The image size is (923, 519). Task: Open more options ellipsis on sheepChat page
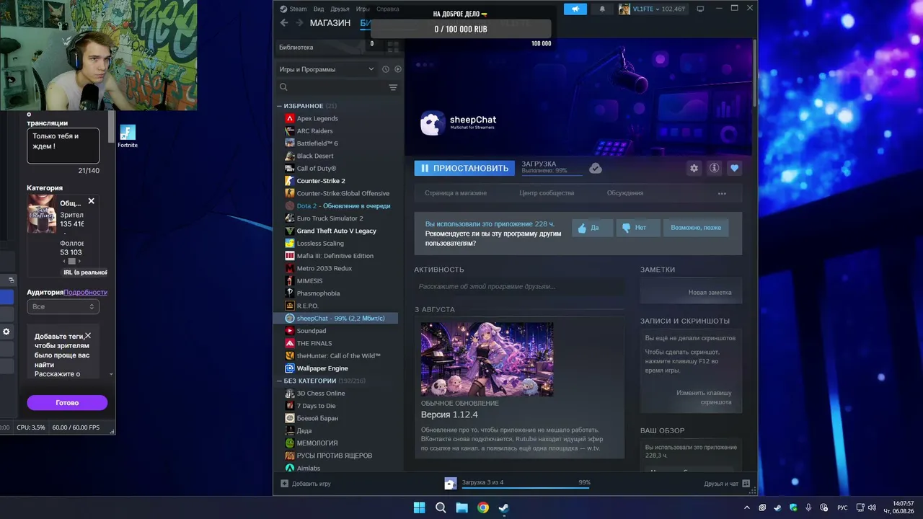point(722,193)
